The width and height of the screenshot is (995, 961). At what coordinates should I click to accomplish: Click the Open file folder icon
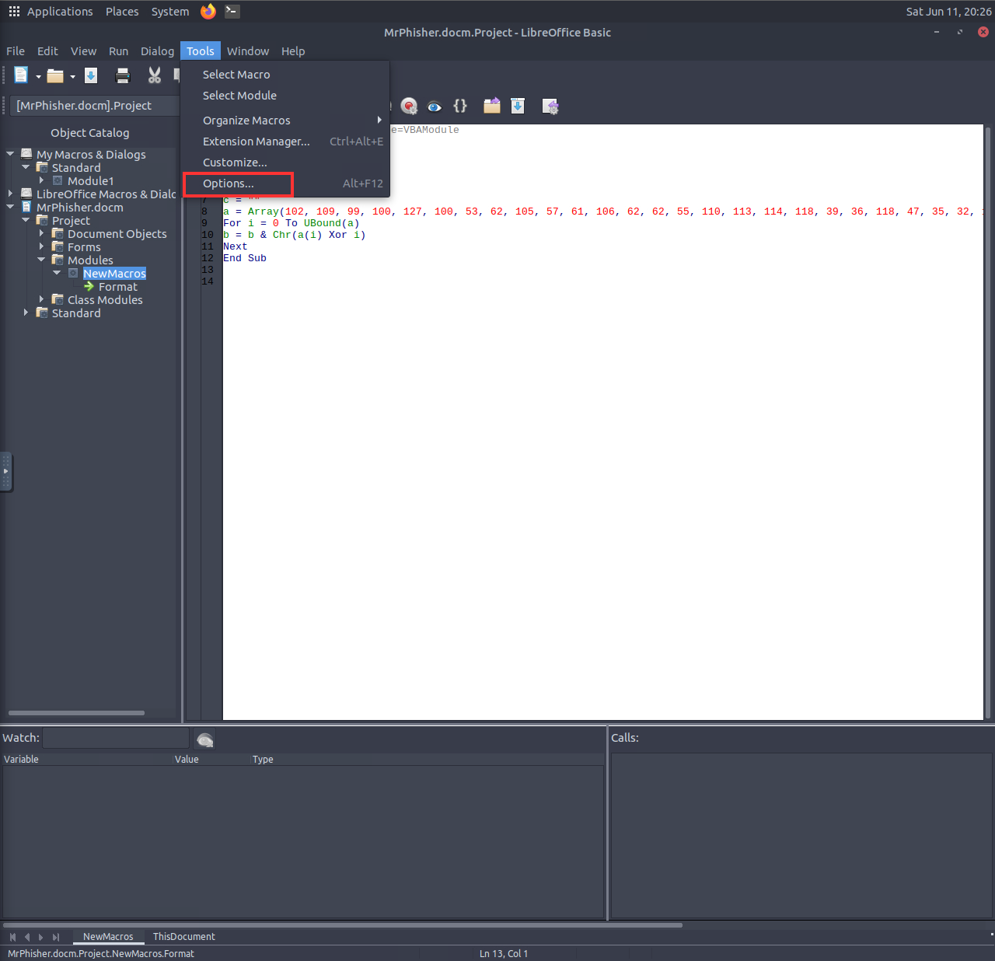[x=55, y=75]
